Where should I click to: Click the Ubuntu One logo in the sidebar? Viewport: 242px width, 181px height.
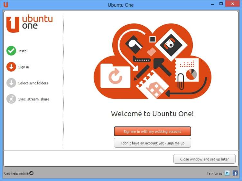pyautogui.click(x=30, y=24)
